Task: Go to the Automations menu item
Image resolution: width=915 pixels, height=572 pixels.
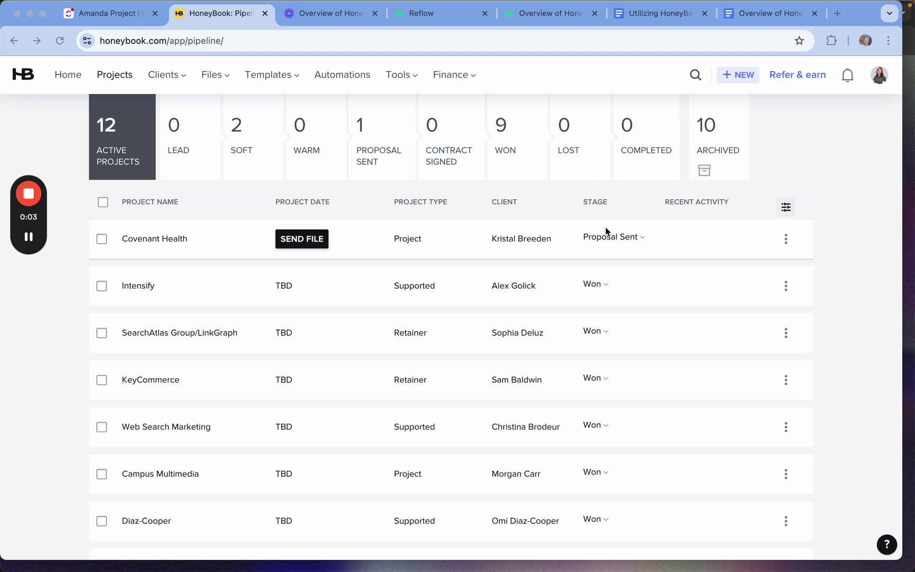Action: click(342, 75)
